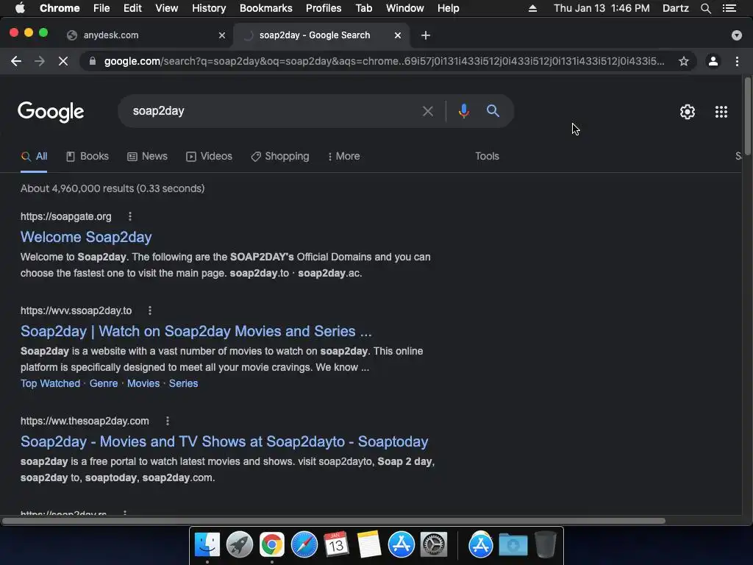
Task: Open the Google apps grid
Action: [x=721, y=112]
